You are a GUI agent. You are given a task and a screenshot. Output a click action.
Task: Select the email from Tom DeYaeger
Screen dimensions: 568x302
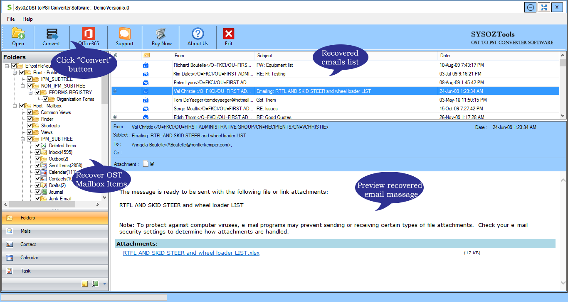pyautogui.click(x=213, y=100)
